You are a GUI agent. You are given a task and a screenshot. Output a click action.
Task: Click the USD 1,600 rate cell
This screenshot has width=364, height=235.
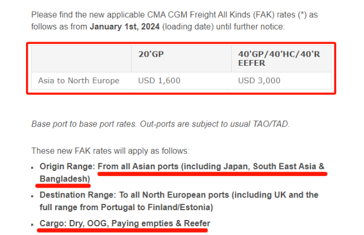(159, 80)
